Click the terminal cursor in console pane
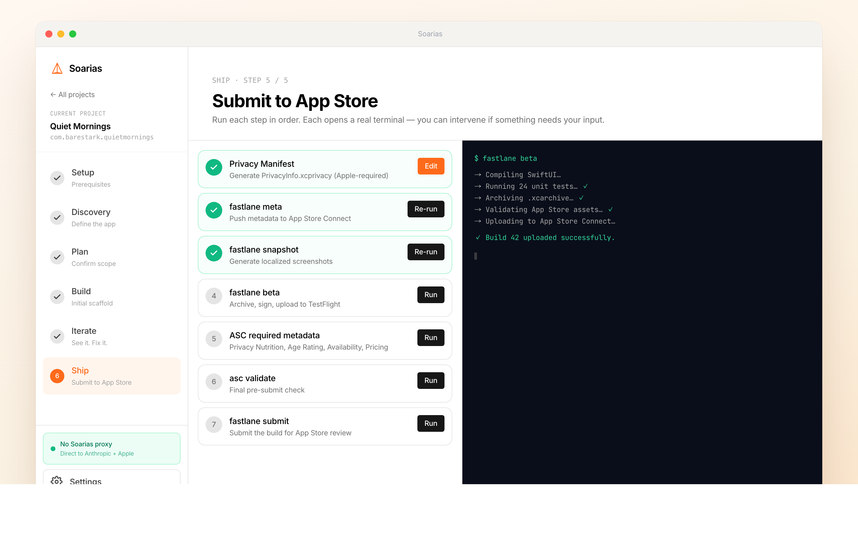This screenshot has height=536, width=858. (475, 256)
